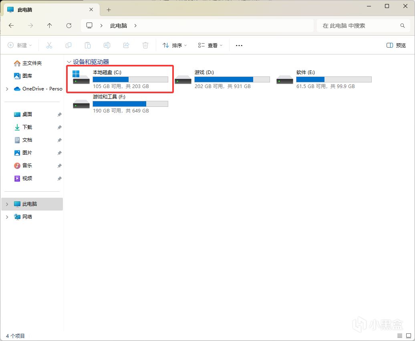This screenshot has width=415, height=341.
Task: Refresh the current folder view
Action: click(x=69, y=26)
